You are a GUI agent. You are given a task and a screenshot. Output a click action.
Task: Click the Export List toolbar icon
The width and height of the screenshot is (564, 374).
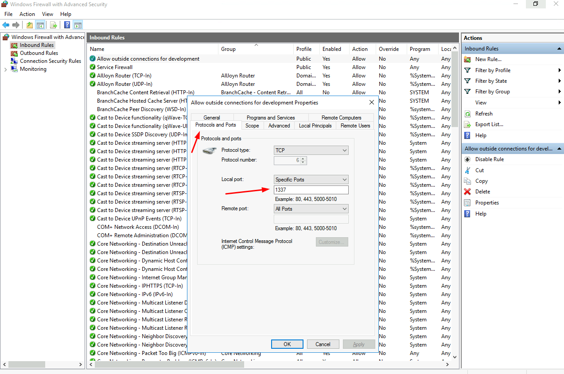tap(53, 25)
